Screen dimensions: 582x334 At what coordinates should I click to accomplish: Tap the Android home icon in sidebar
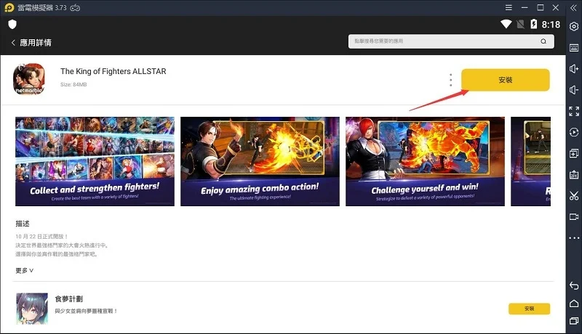pos(574,304)
